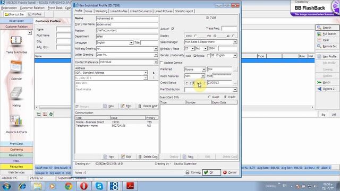The width and height of the screenshot is (340, 191).
Task: Open the Customer Relation menu
Action: 32,8
